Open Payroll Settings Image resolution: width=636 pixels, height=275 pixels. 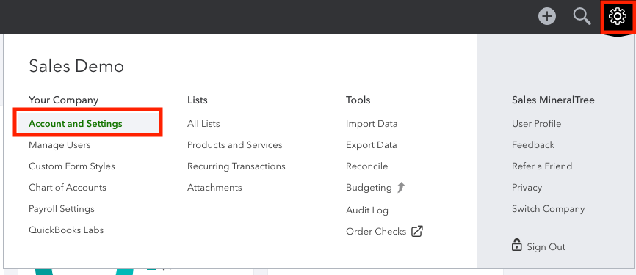[x=62, y=209]
